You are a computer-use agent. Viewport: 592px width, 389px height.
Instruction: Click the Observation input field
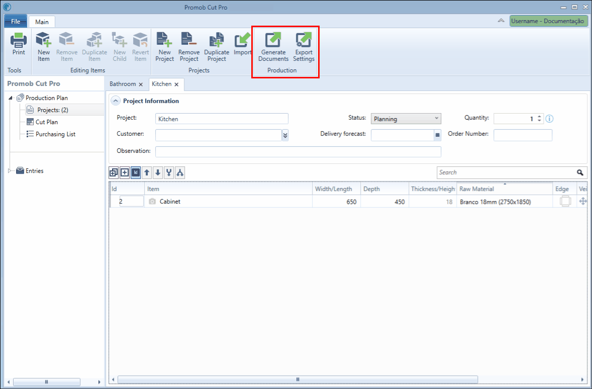[298, 151]
